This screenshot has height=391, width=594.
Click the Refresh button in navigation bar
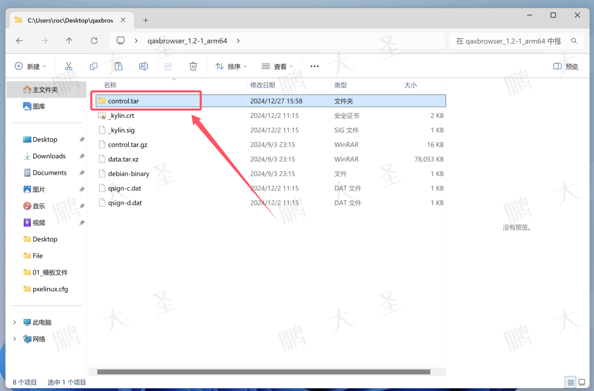click(94, 41)
